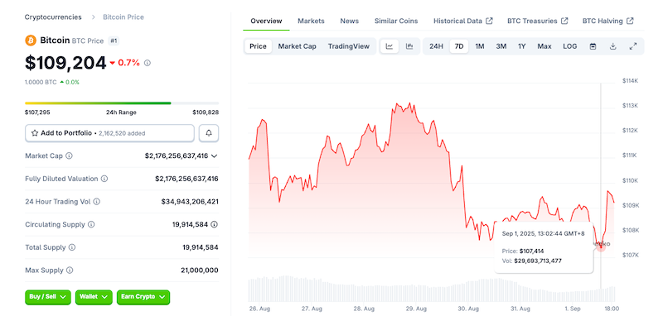Viewport: 663px width, 316px height.
Task: Click the Bitcoin orange logo icon
Action: (31, 41)
